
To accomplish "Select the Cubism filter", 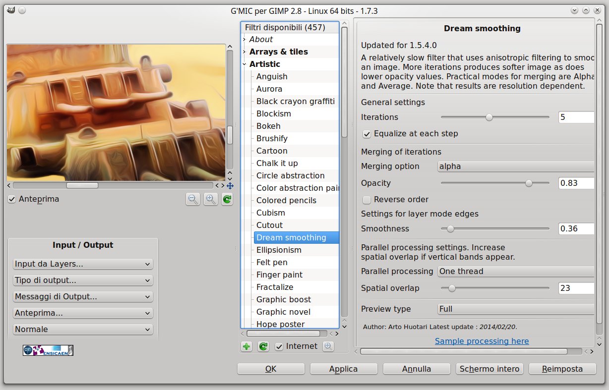I will coord(271,213).
